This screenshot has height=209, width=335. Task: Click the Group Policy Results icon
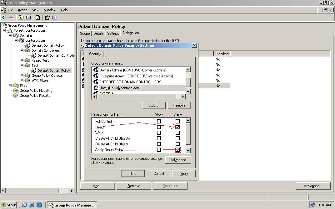[16, 96]
